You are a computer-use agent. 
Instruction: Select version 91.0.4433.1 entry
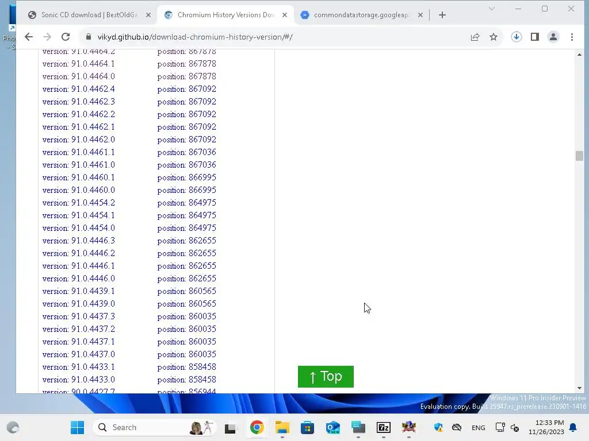pyautogui.click(x=78, y=367)
